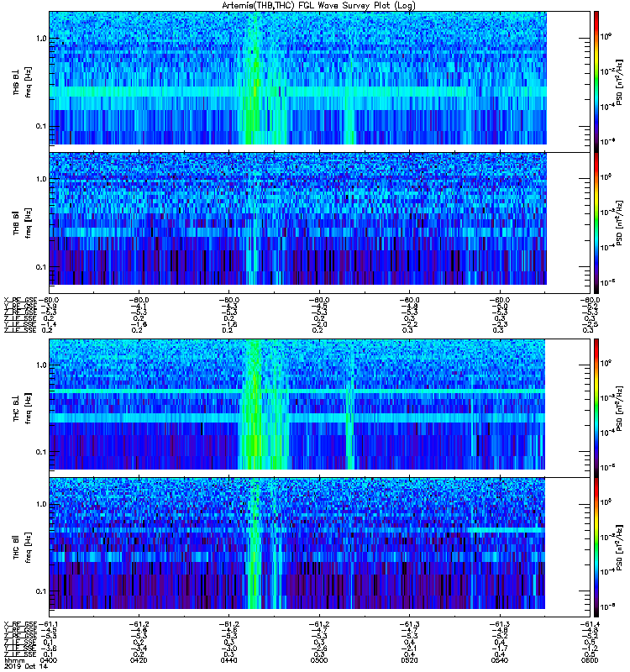Click the THB Y_LE_SSE value '-1.4'
The width and height of the screenshot is (630, 672).
pyautogui.click(x=49, y=324)
